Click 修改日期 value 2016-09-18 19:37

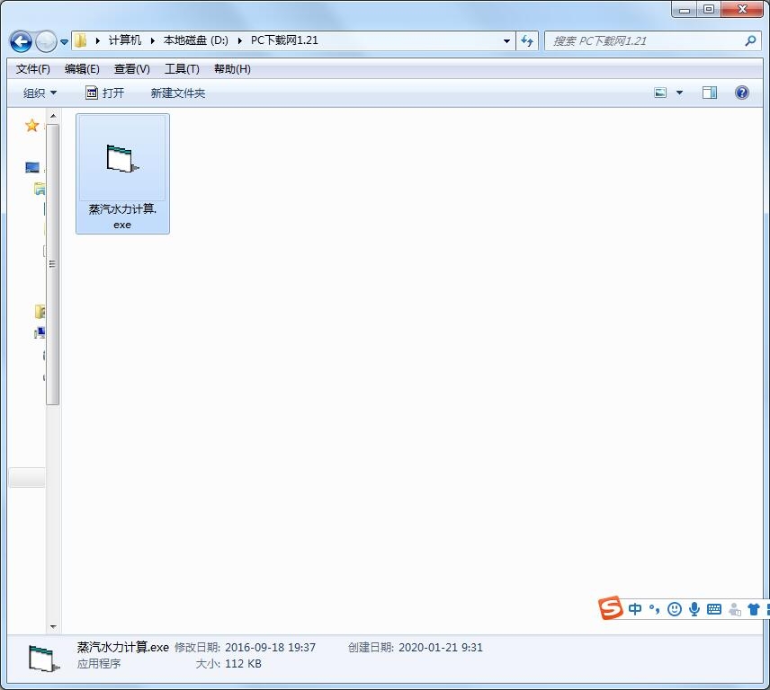[x=270, y=648]
